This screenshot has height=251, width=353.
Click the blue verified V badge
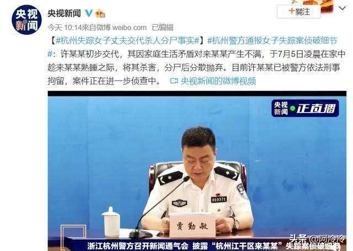pyautogui.click(x=88, y=13)
